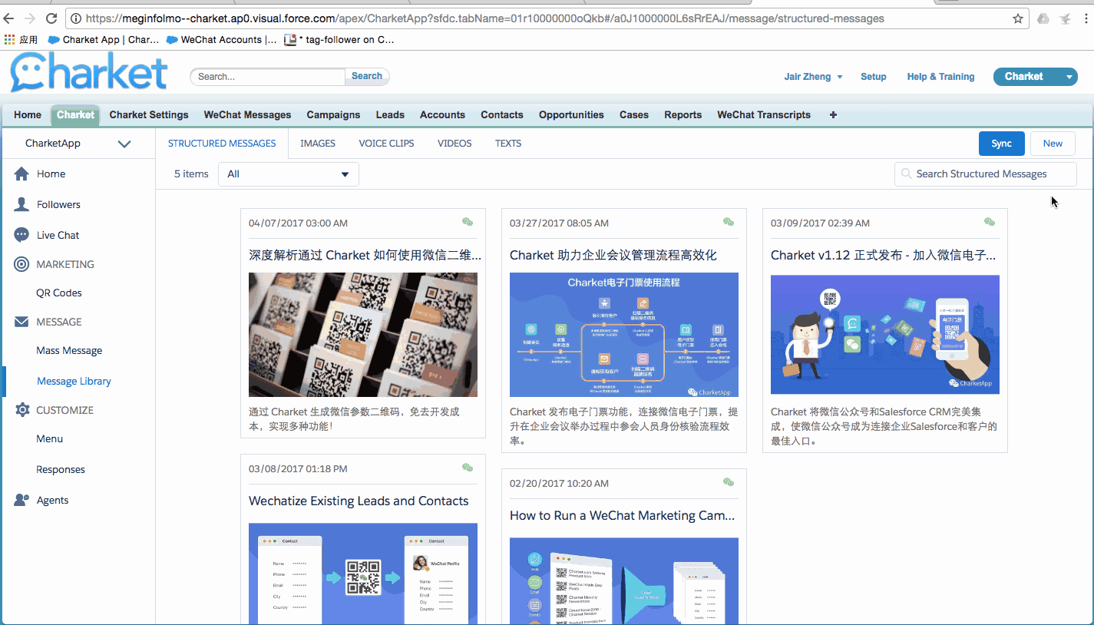Open the All filter dropdown
The width and height of the screenshot is (1094, 625).
point(289,174)
